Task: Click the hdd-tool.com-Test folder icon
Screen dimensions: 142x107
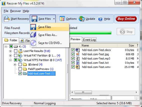Action: click(x=25, y=73)
